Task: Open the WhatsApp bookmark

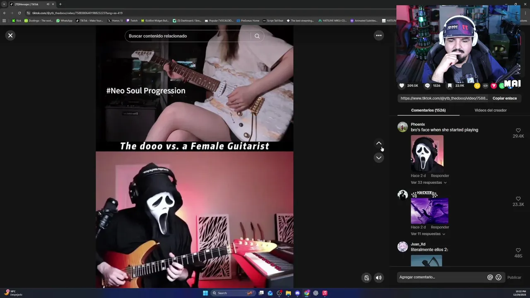Action: click(x=64, y=21)
